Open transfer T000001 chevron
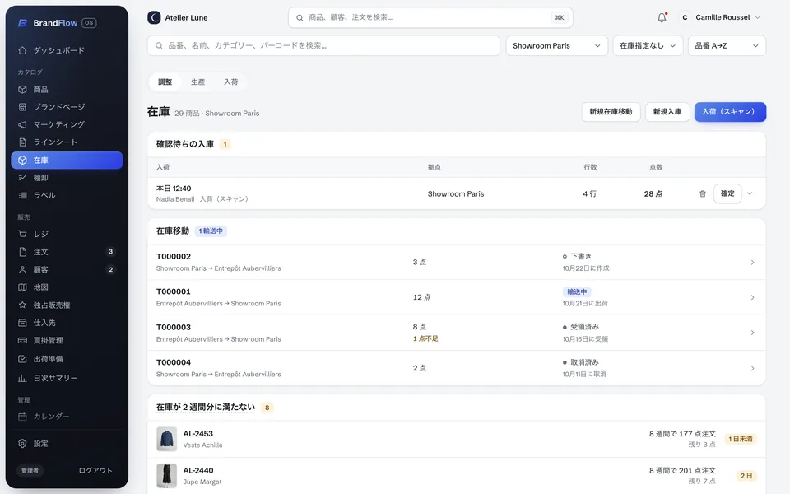Image resolution: width=790 pixels, height=494 pixels. click(x=752, y=297)
